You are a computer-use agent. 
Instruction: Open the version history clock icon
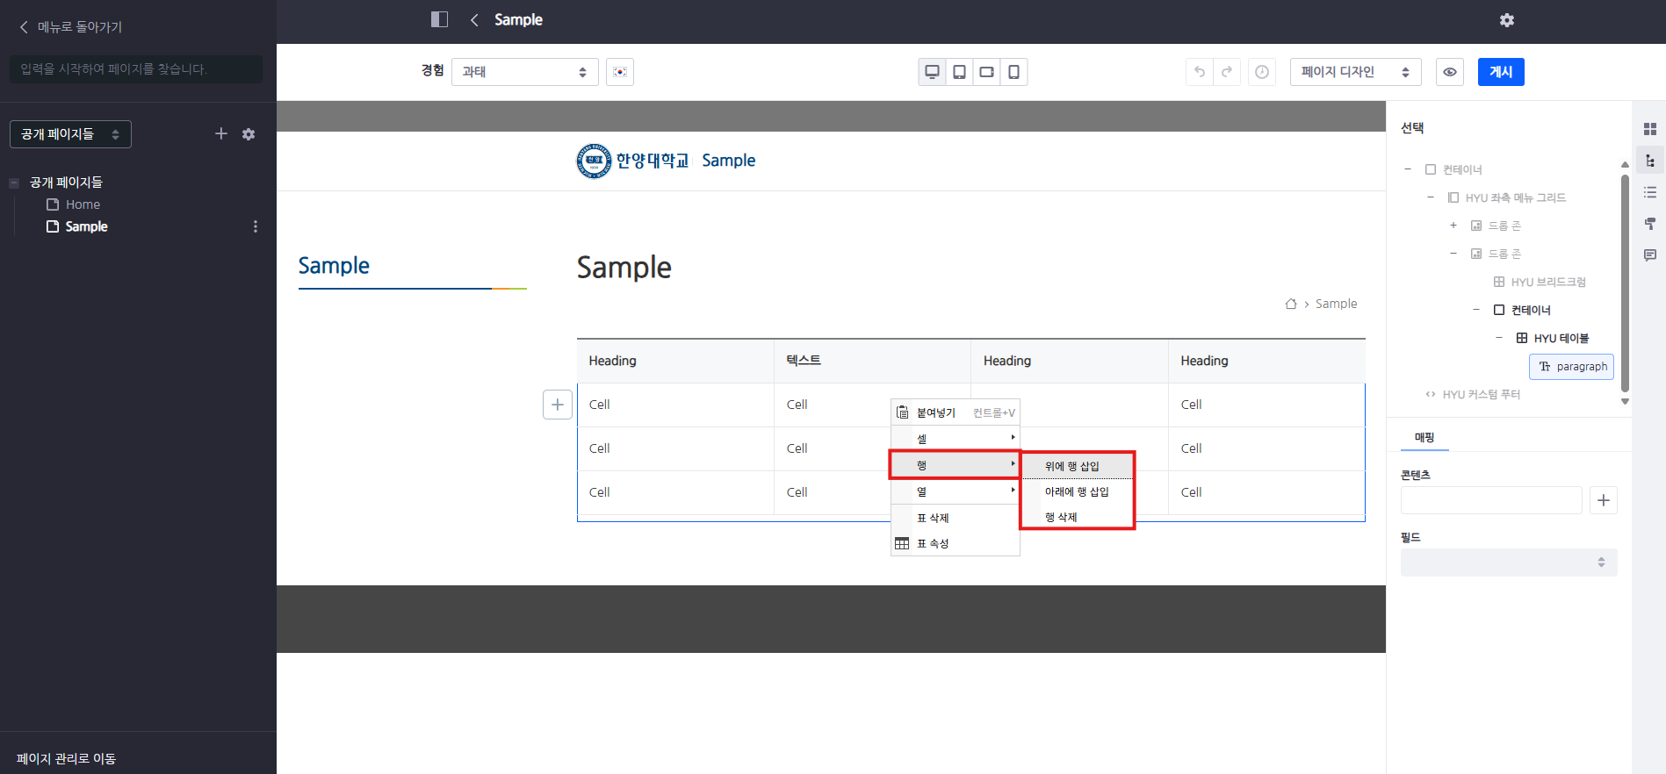pyautogui.click(x=1261, y=72)
